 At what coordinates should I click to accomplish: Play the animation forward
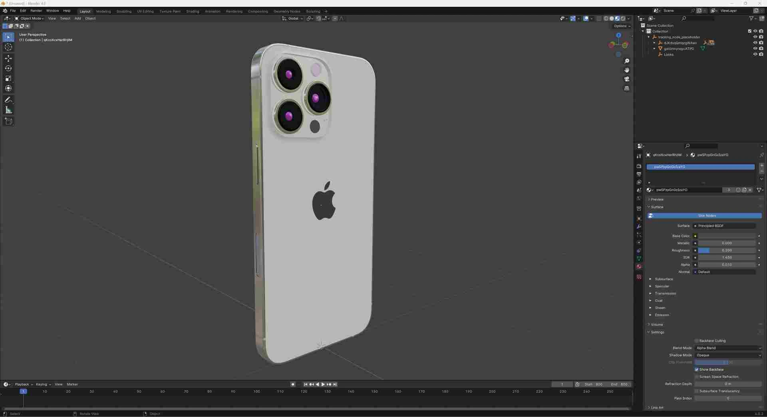coord(323,384)
